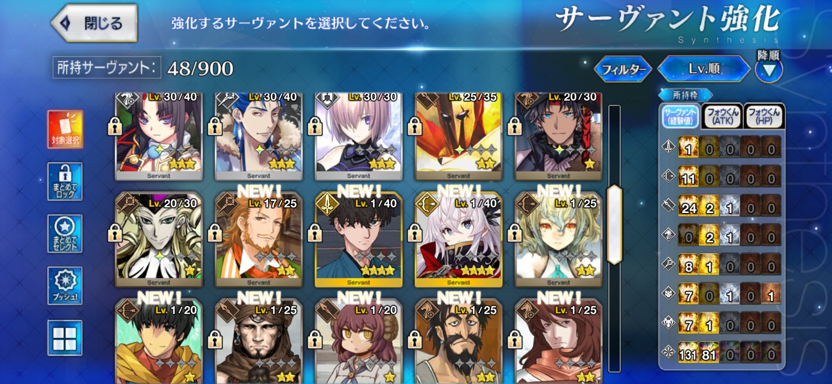832x384 pixels.
Task: Click the Saber class ember icon
Action: pyautogui.click(x=669, y=146)
